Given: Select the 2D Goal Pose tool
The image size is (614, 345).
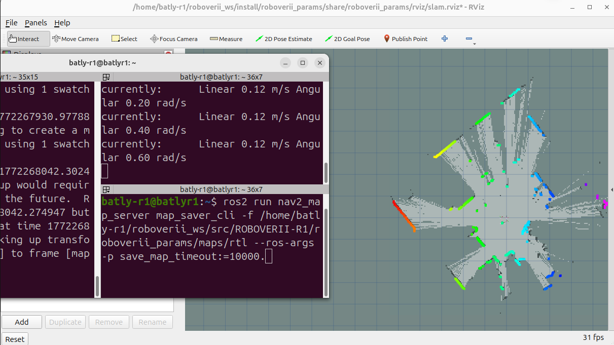Looking at the screenshot, I should 348,39.
